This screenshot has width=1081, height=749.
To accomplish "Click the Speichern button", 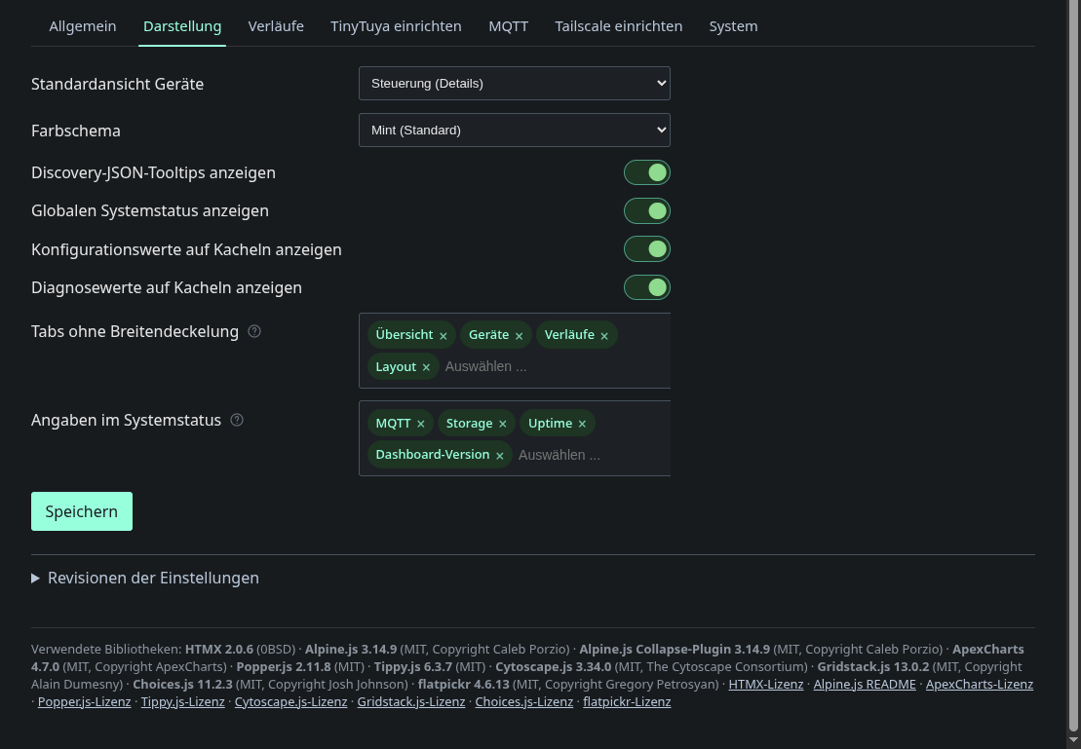I will click(81, 511).
